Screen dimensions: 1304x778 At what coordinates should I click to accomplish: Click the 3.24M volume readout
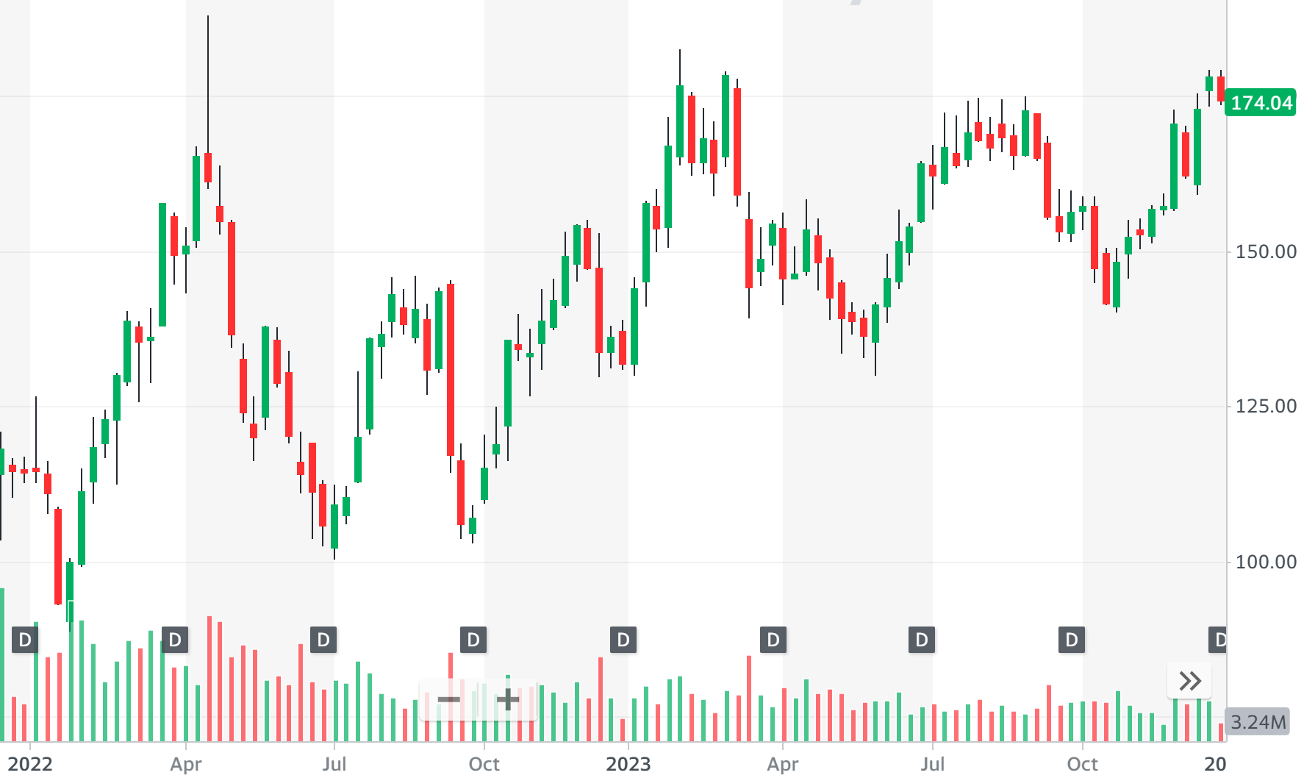click(1260, 722)
